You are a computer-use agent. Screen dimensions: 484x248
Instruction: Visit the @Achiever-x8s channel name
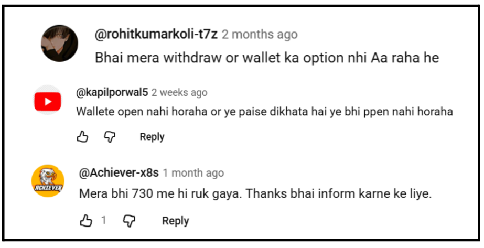119,173
